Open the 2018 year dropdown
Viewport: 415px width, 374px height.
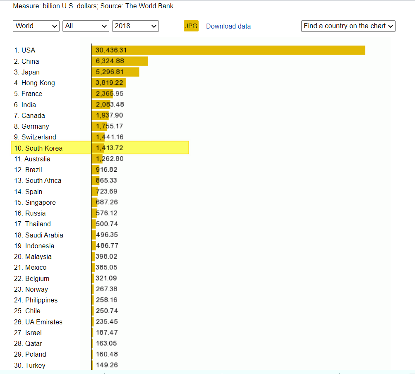[x=135, y=26]
